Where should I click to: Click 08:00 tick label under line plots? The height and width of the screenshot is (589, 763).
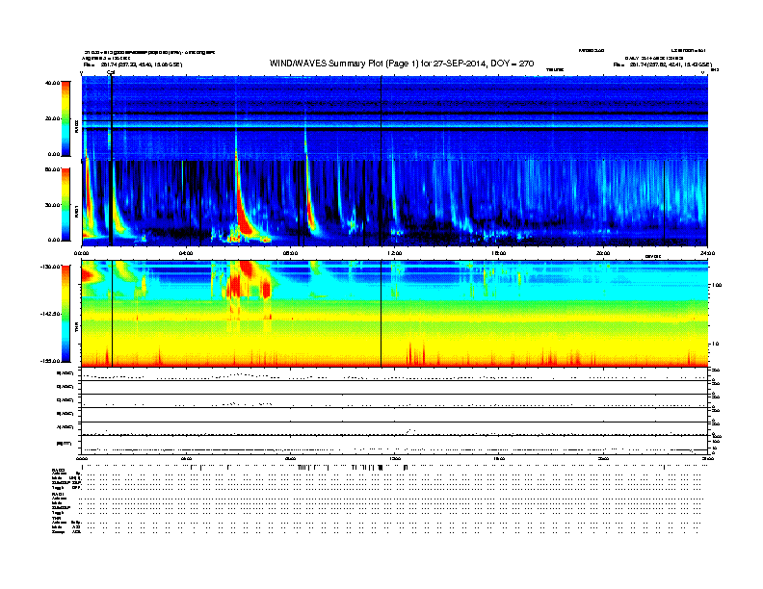(x=291, y=458)
